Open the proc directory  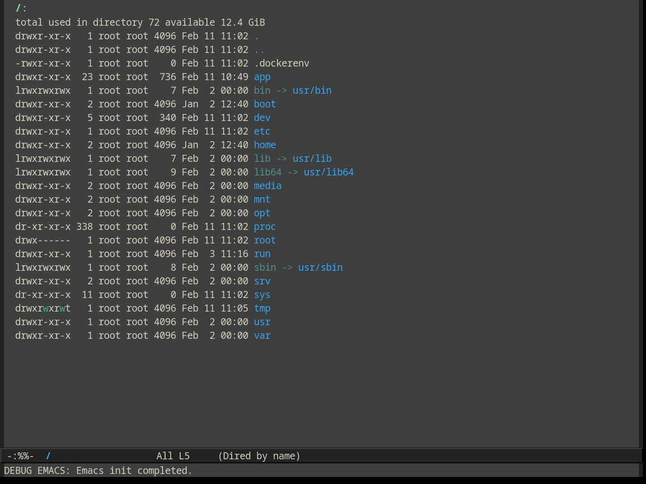[x=265, y=227]
